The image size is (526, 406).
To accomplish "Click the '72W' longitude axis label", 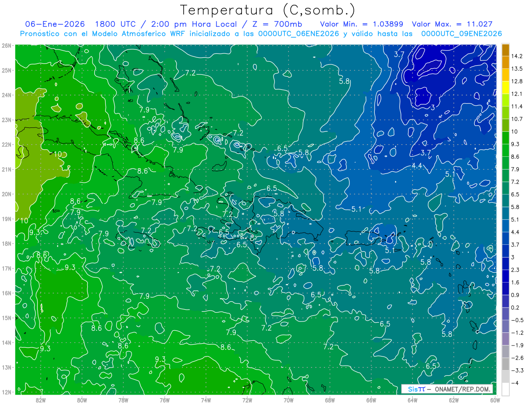I will [247, 400].
